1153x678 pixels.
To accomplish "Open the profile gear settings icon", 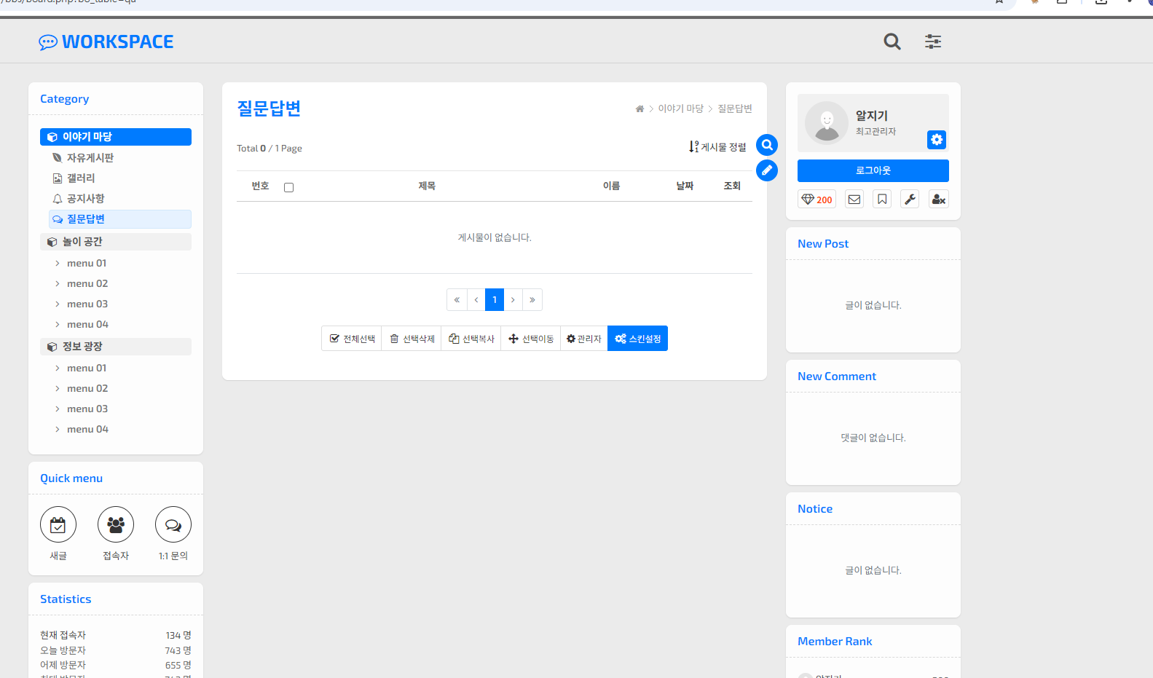I will pos(937,140).
